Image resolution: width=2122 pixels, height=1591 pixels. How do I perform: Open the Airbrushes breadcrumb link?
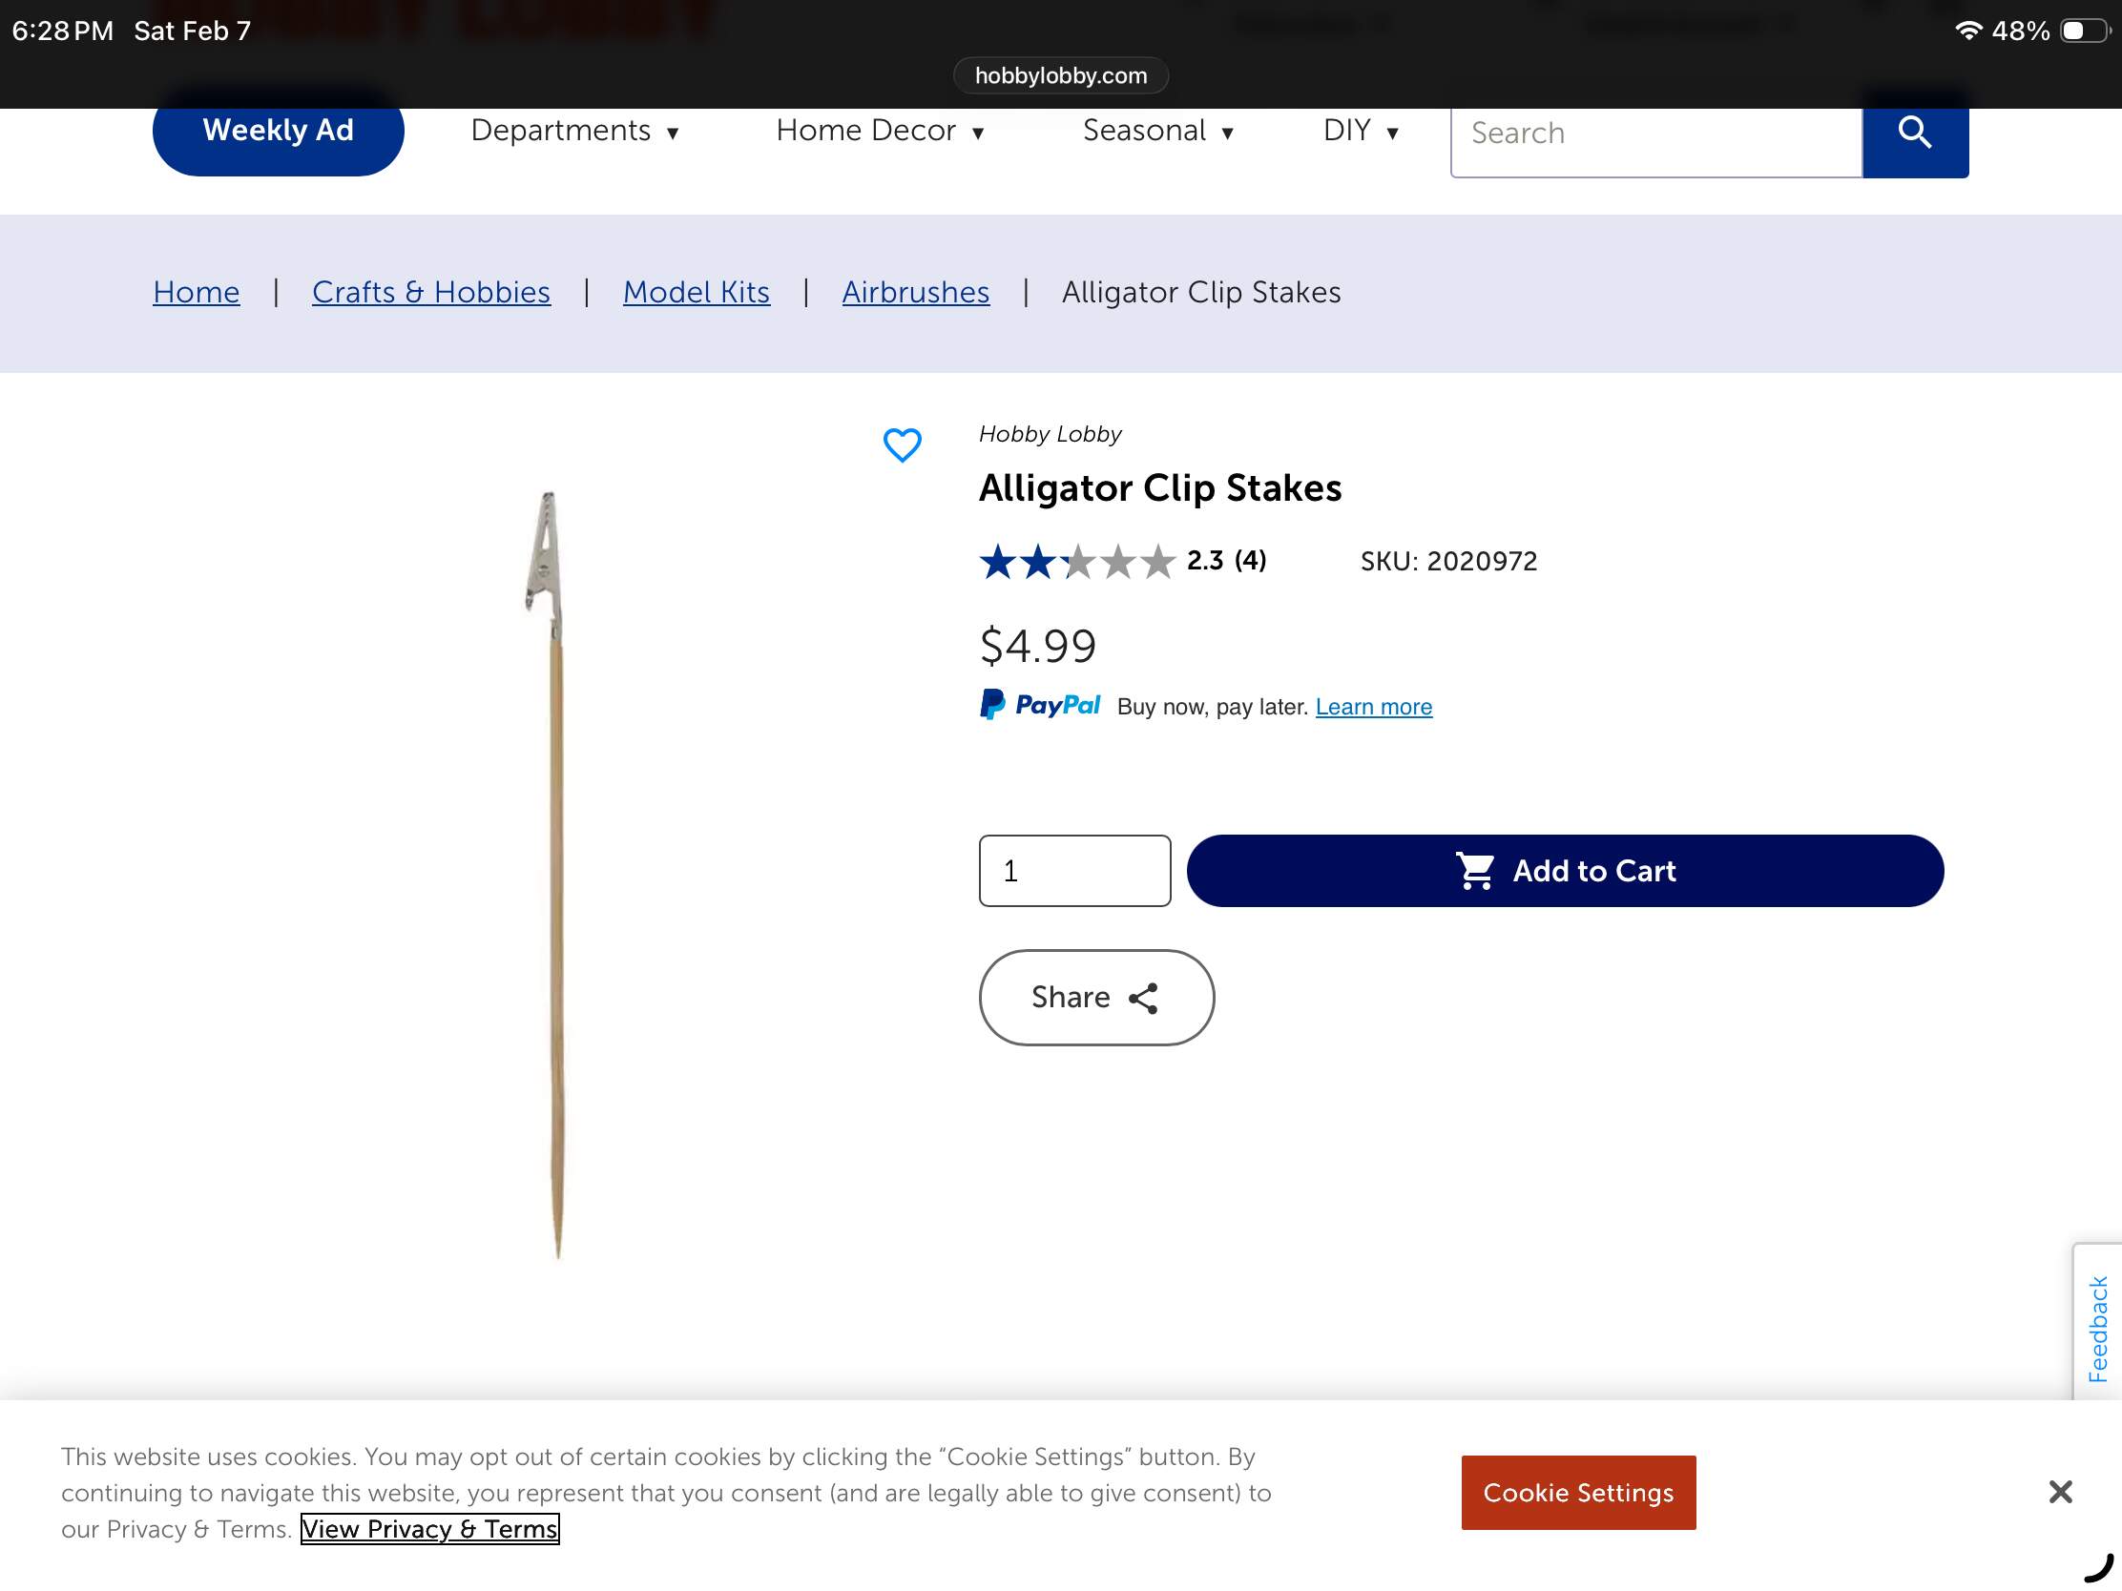(915, 292)
